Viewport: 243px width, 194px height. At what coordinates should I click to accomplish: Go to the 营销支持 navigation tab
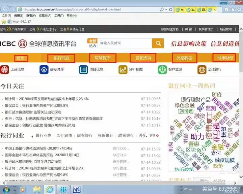(x=143, y=58)
